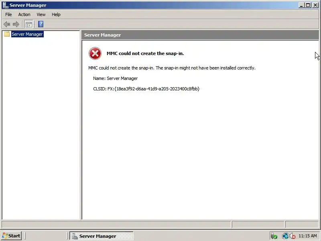Image resolution: width=321 pixels, height=241 pixels.
Task: Open the network tray icon
Action: (285, 236)
